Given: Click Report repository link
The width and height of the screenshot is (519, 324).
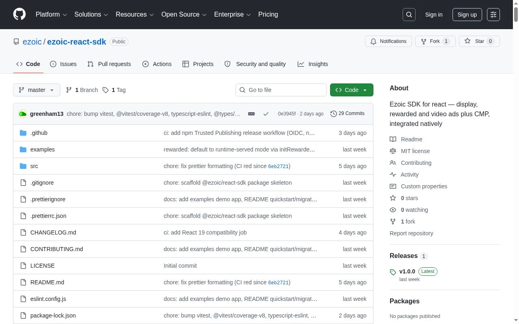Looking at the screenshot, I should point(411,233).
